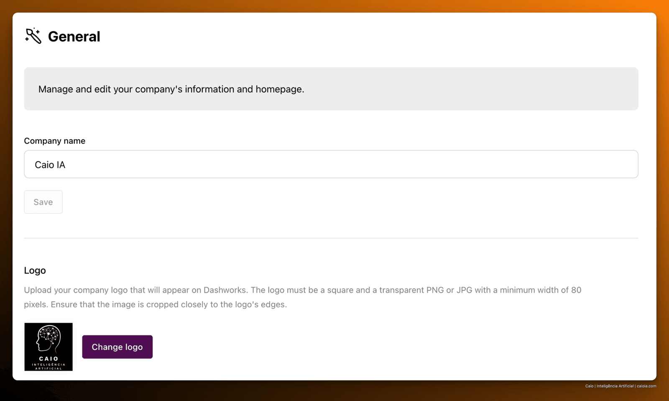This screenshot has height=401, width=669.
Task: Click caioia.com in the footer watermark
Action: (646, 386)
